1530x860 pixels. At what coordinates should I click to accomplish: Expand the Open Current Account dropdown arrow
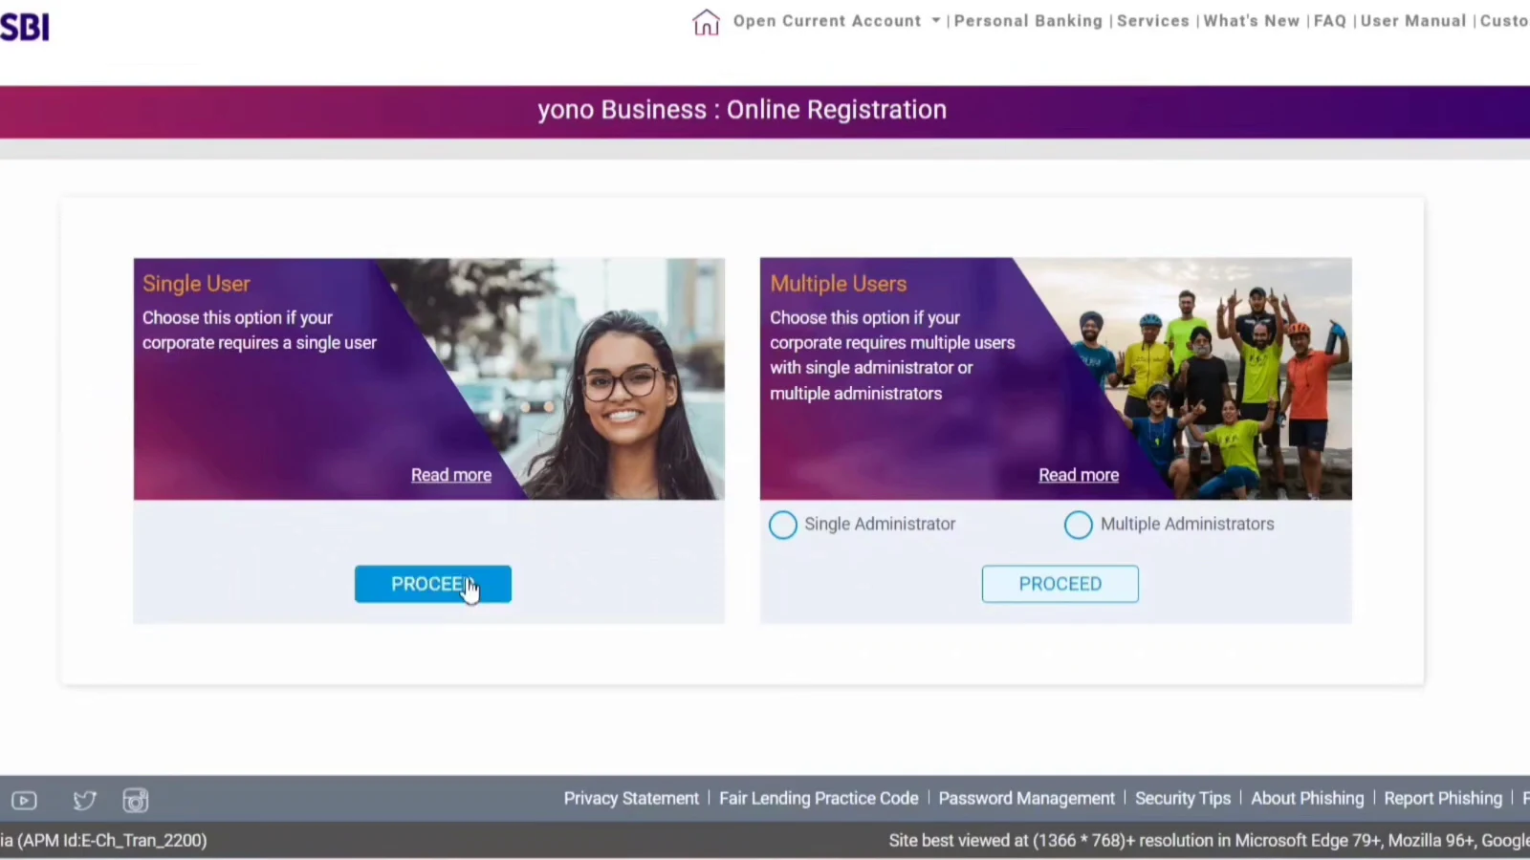click(936, 21)
